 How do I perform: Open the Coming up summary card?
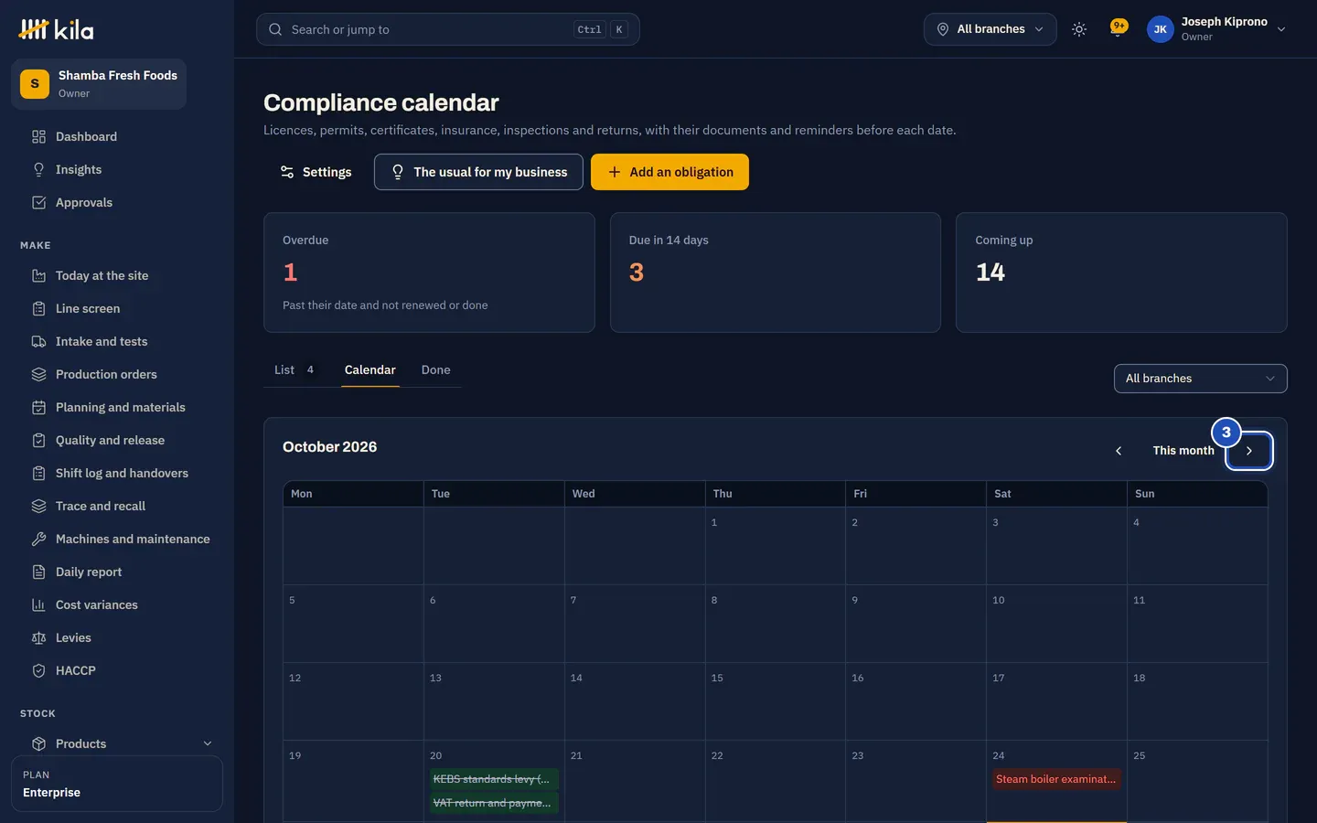pos(1121,273)
